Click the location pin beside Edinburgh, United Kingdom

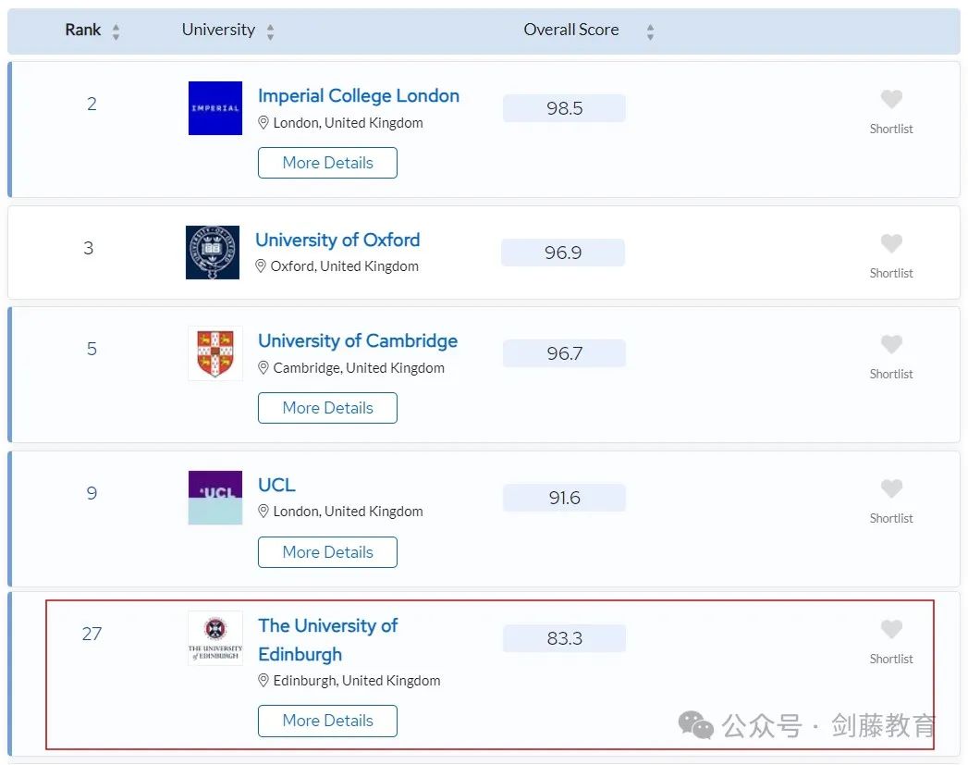(x=263, y=681)
